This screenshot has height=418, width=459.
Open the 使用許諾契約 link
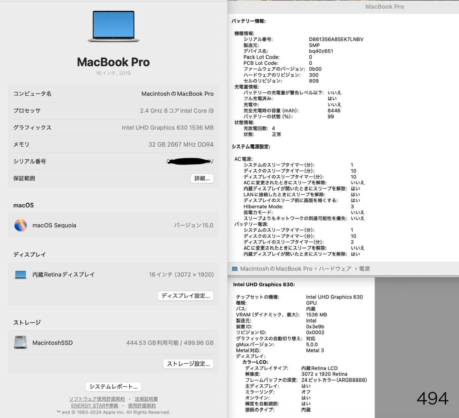142,405
